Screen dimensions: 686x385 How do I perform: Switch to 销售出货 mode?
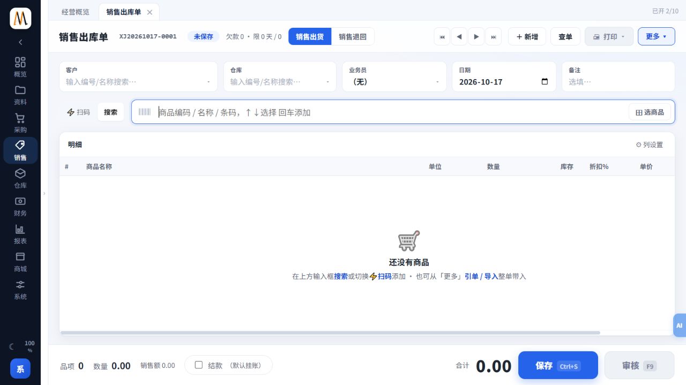pos(310,37)
